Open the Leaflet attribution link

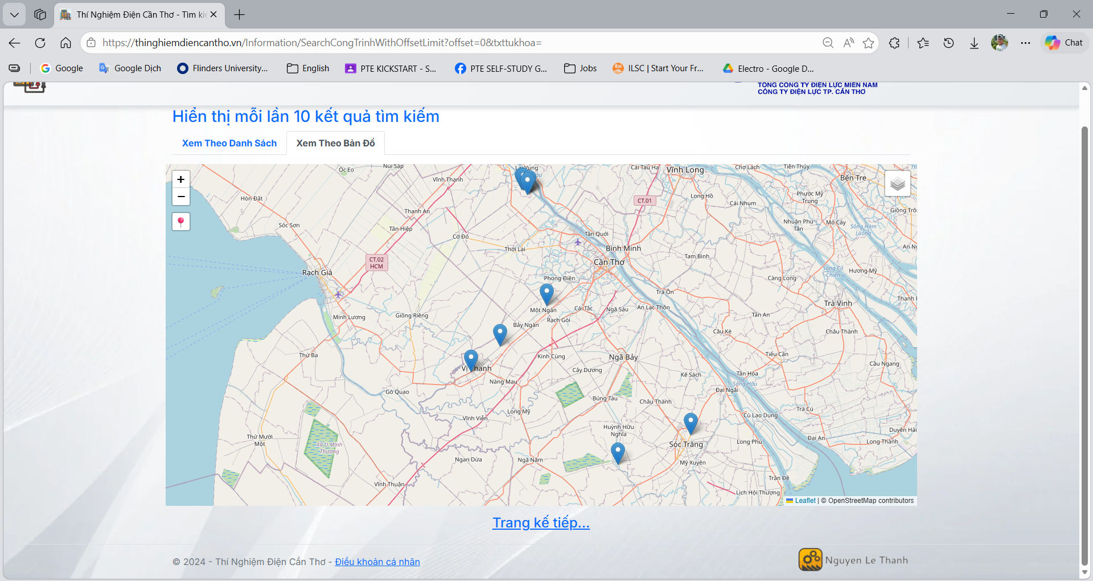(805, 501)
